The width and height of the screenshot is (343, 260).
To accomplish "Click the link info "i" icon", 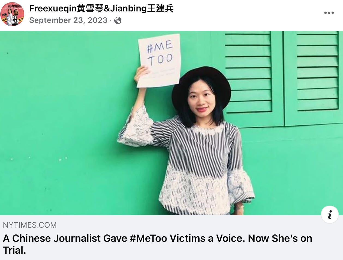I will click(x=330, y=215).
